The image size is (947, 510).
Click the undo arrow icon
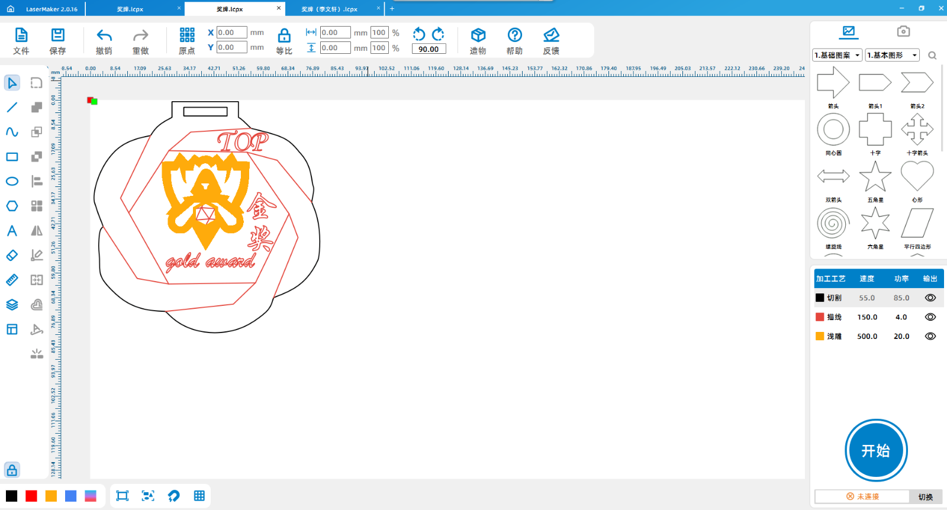click(104, 35)
